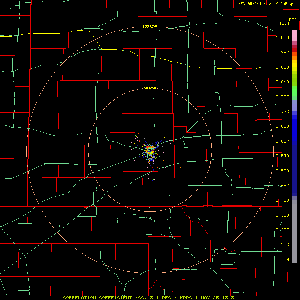
Task: Click the gray segment of the color bar
Action: (294, 232)
